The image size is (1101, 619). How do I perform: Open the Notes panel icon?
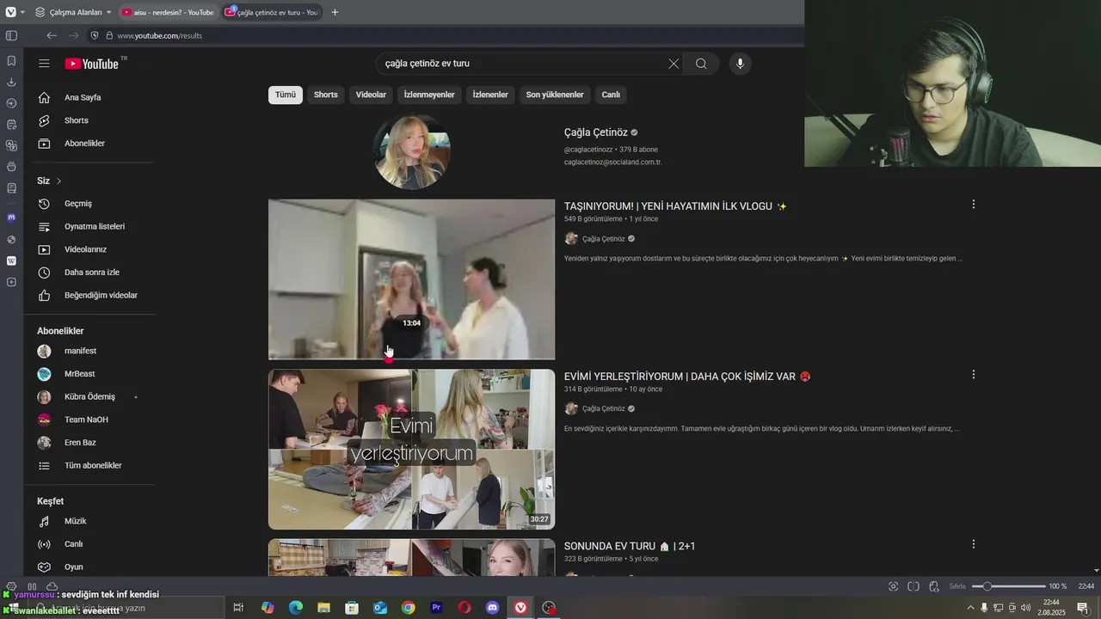click(11, 125)
